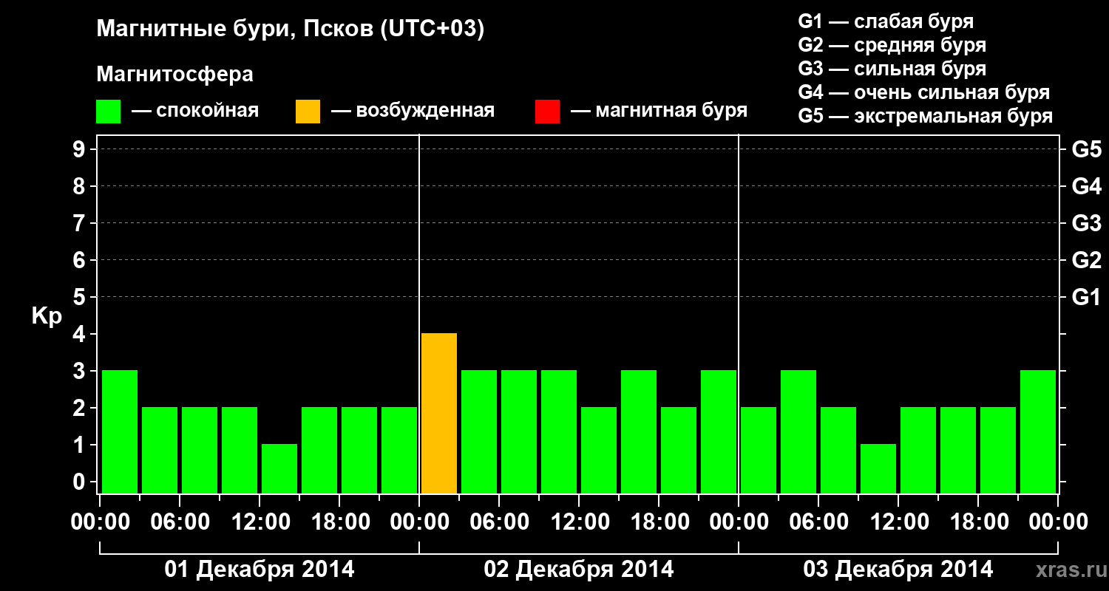Click the 03:00–06:00 bar on 01 December
This screenshot has height=591, width=1109.
[x=160, y=450]
